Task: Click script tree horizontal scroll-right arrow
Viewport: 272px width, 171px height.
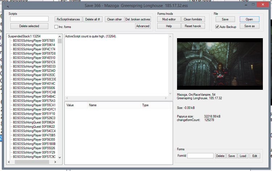Action: [55, 162]
